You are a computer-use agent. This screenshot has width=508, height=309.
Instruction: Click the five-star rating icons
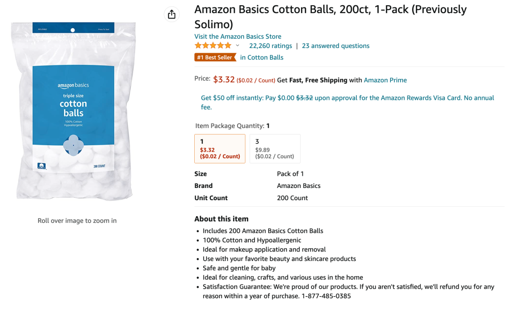click(213, 46)
